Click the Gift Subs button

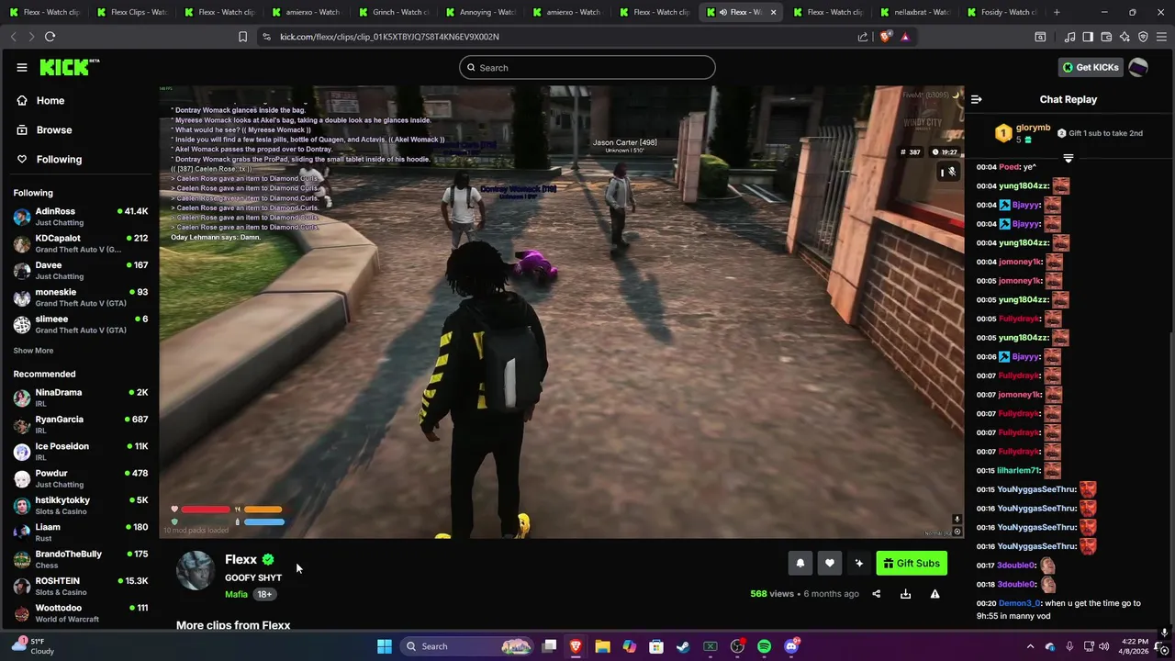911,564
